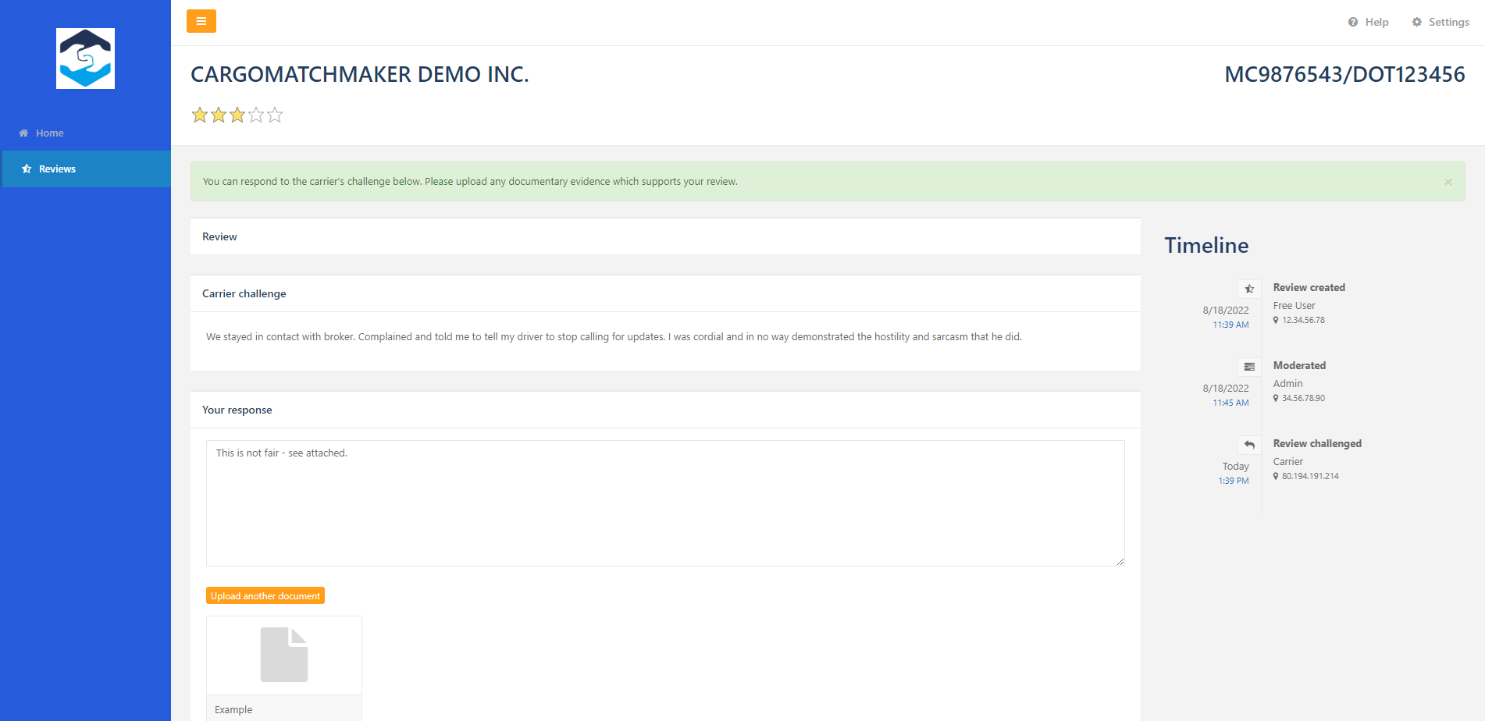Click the 11:39 AM timestamp
Image resolution: width=1485 pixels, height=721 pixels.
coord(1230,325)
